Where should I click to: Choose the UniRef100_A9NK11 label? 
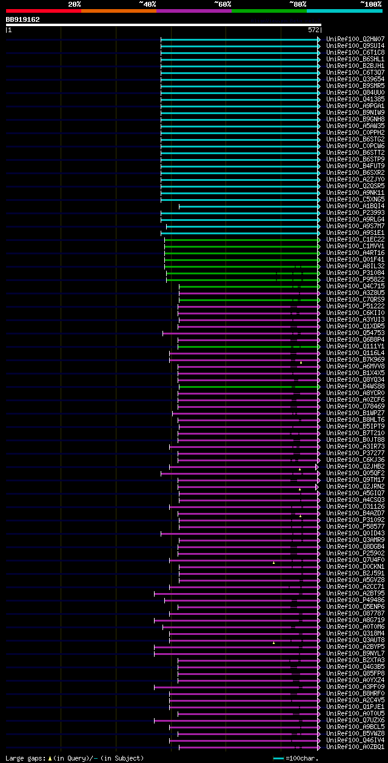click(x=355, y=193)
